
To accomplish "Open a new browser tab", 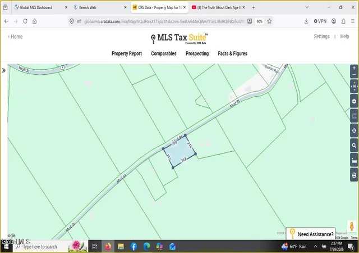I will 253,7.
